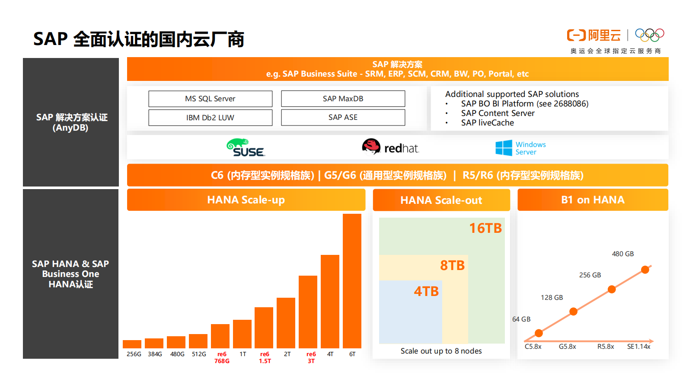This screenshot has height=386, width=686.
Task: Click the re6 768G bar
Action: tap(220, 336)
